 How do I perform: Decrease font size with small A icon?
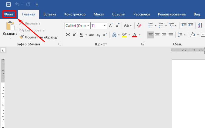pyautogui.click(x=117, y=25)
